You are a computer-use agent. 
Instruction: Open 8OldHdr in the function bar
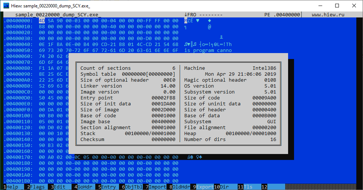[179, 187]
